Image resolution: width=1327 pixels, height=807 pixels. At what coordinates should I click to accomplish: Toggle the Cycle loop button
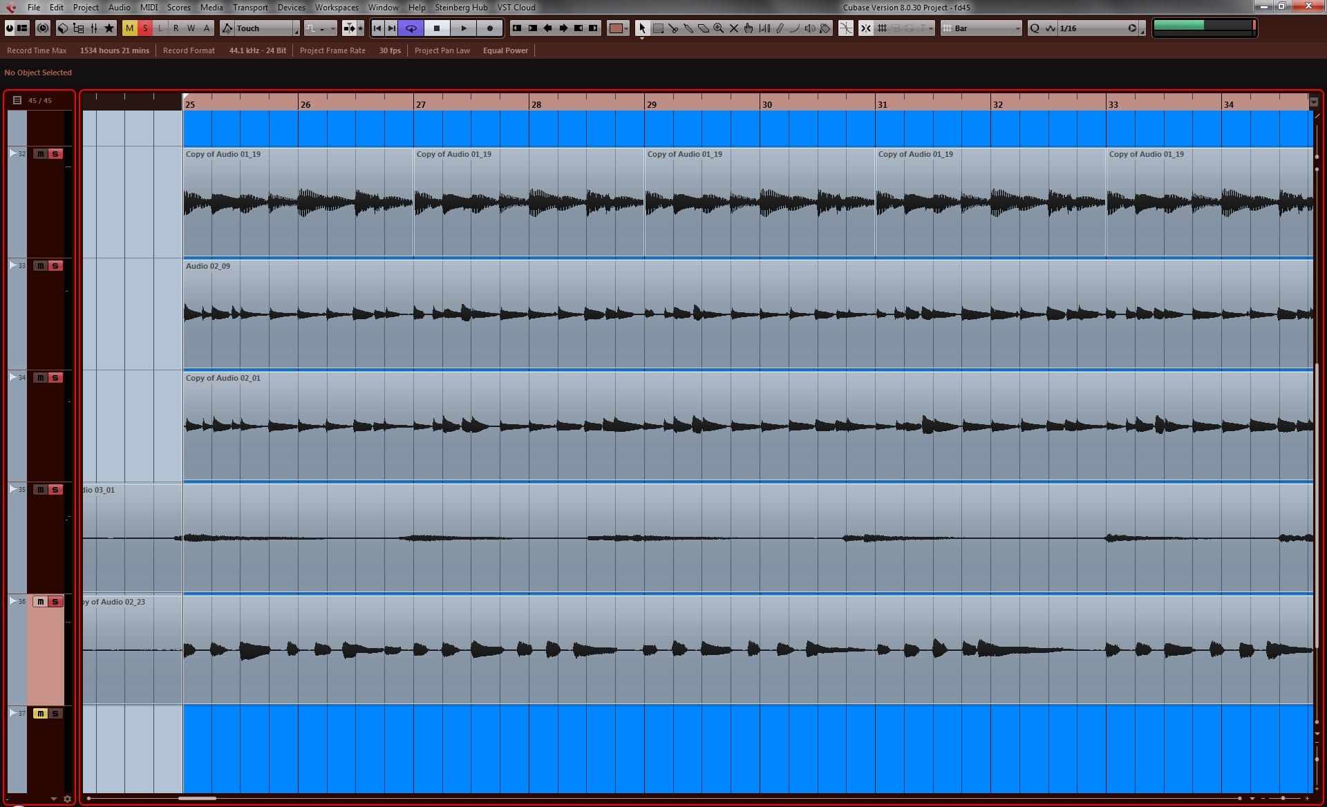pos(411,28)
